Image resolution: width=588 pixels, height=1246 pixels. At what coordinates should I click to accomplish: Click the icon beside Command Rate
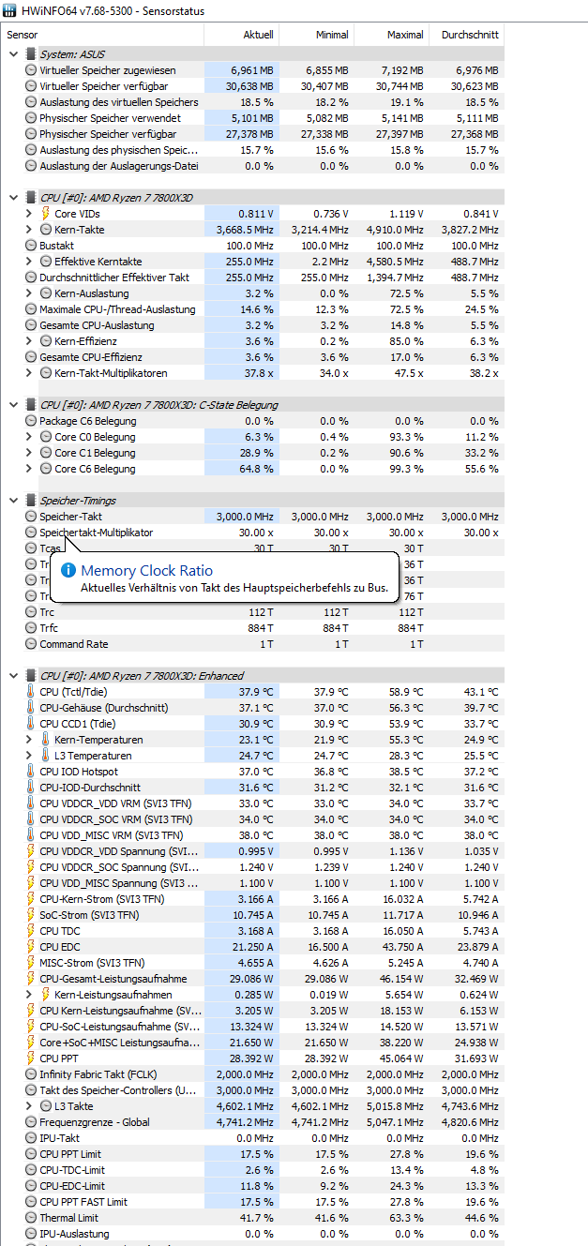coord(31,644)
